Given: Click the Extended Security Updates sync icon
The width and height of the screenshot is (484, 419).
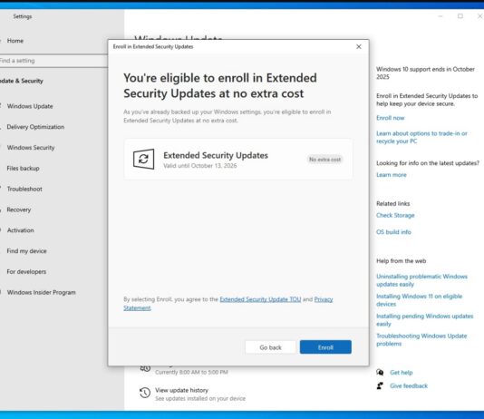Looking at the screenshot, I should (x=143, y=159).
